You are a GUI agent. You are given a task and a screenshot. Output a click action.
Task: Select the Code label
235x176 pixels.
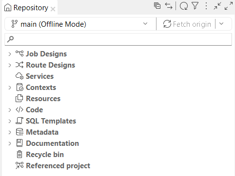pyautogui.click(x=35, y=110)
